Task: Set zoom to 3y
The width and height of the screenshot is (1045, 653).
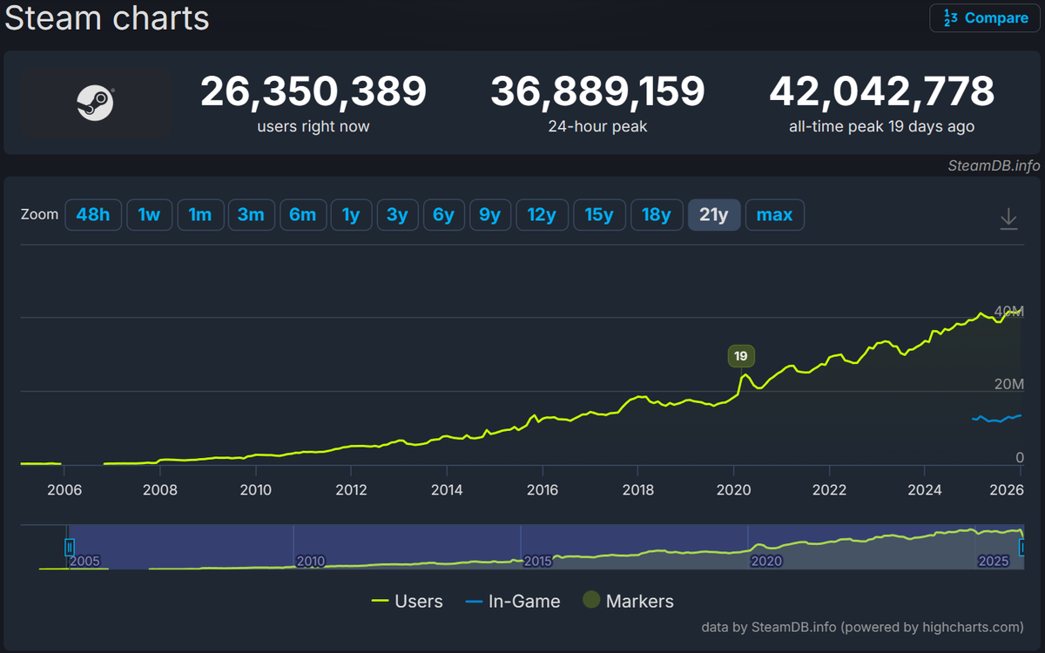Action: (397, 215)
